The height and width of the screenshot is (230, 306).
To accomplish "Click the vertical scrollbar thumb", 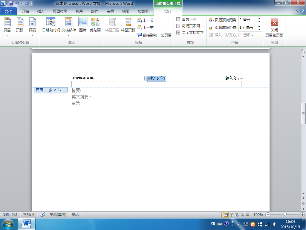I will click(303, 113).
